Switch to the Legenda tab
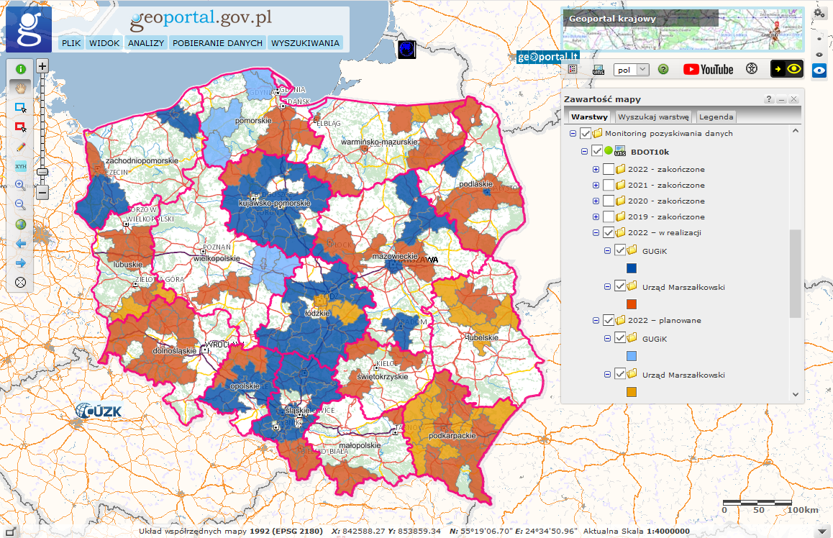 pyautogui.click(x=716, y=117)
